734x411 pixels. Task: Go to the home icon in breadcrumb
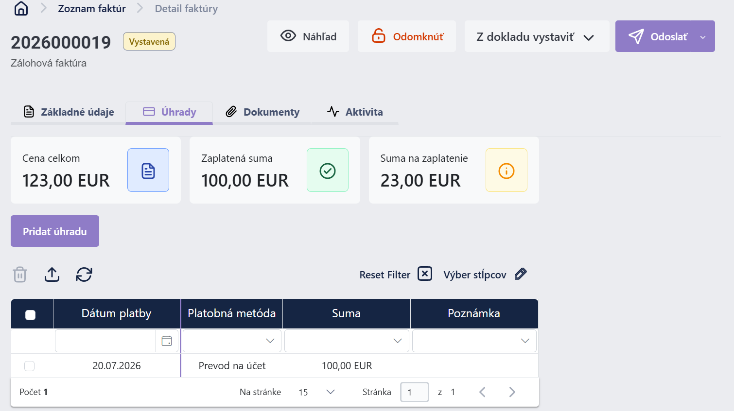21,8
